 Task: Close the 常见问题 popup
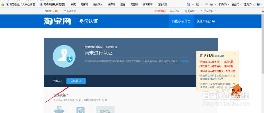tap(235, 54)
